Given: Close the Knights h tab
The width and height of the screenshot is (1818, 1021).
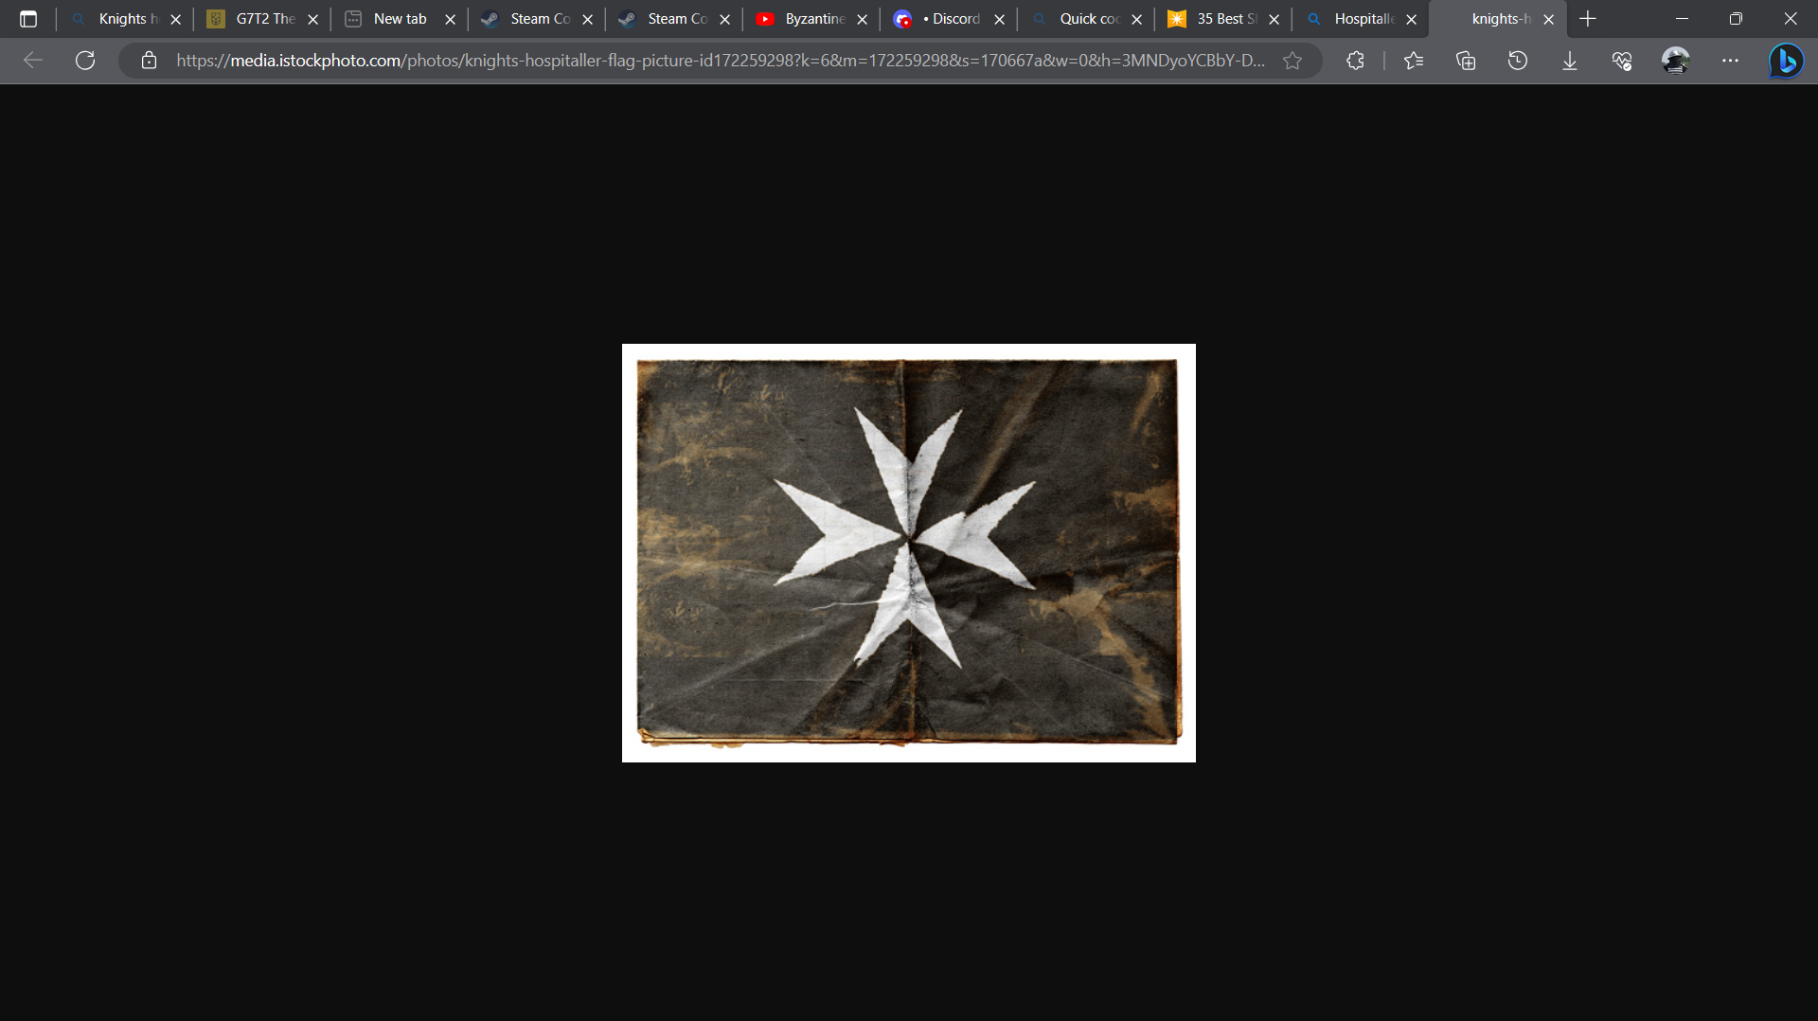Looking at the screenshot, I should (175, 19).
